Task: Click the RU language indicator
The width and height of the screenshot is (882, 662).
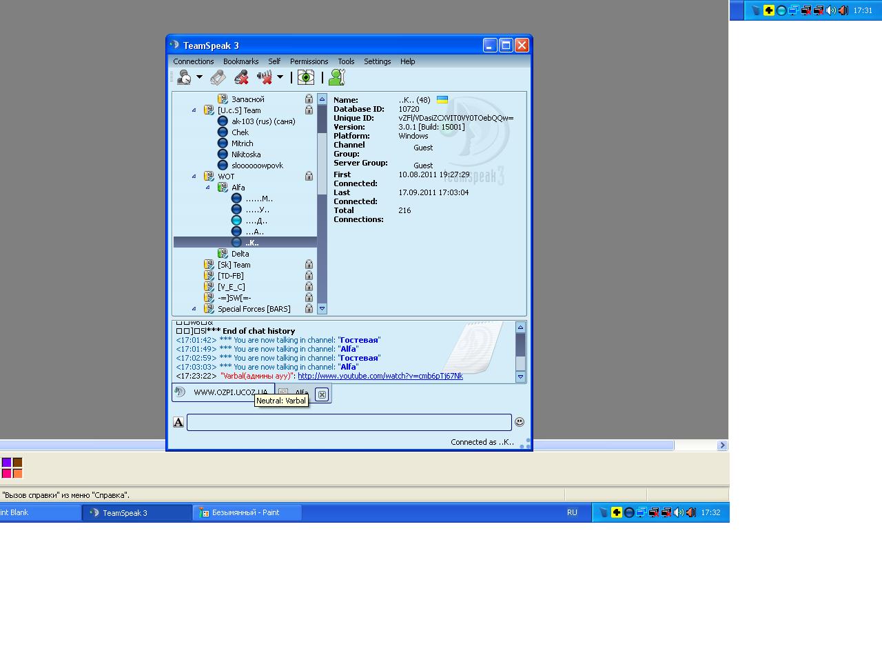Action: 572,512
